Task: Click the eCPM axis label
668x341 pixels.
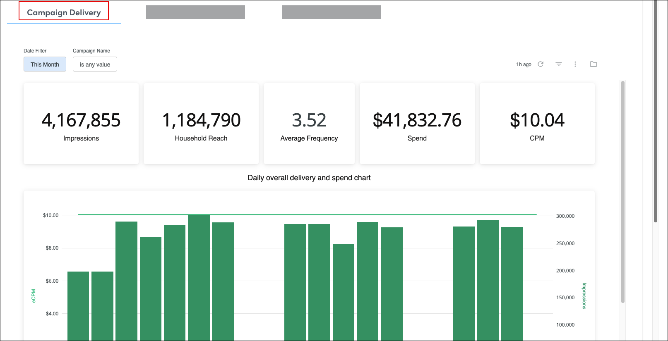Action: [x=34, y=296]
